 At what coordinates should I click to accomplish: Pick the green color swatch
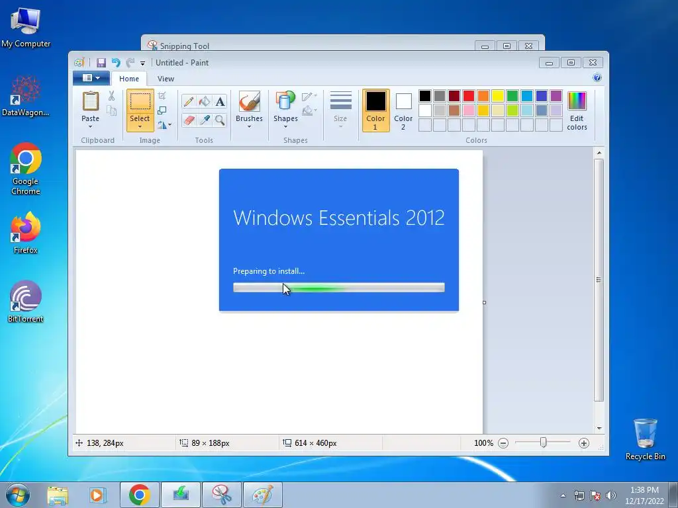pyautogui.click(x=512, y=96)
